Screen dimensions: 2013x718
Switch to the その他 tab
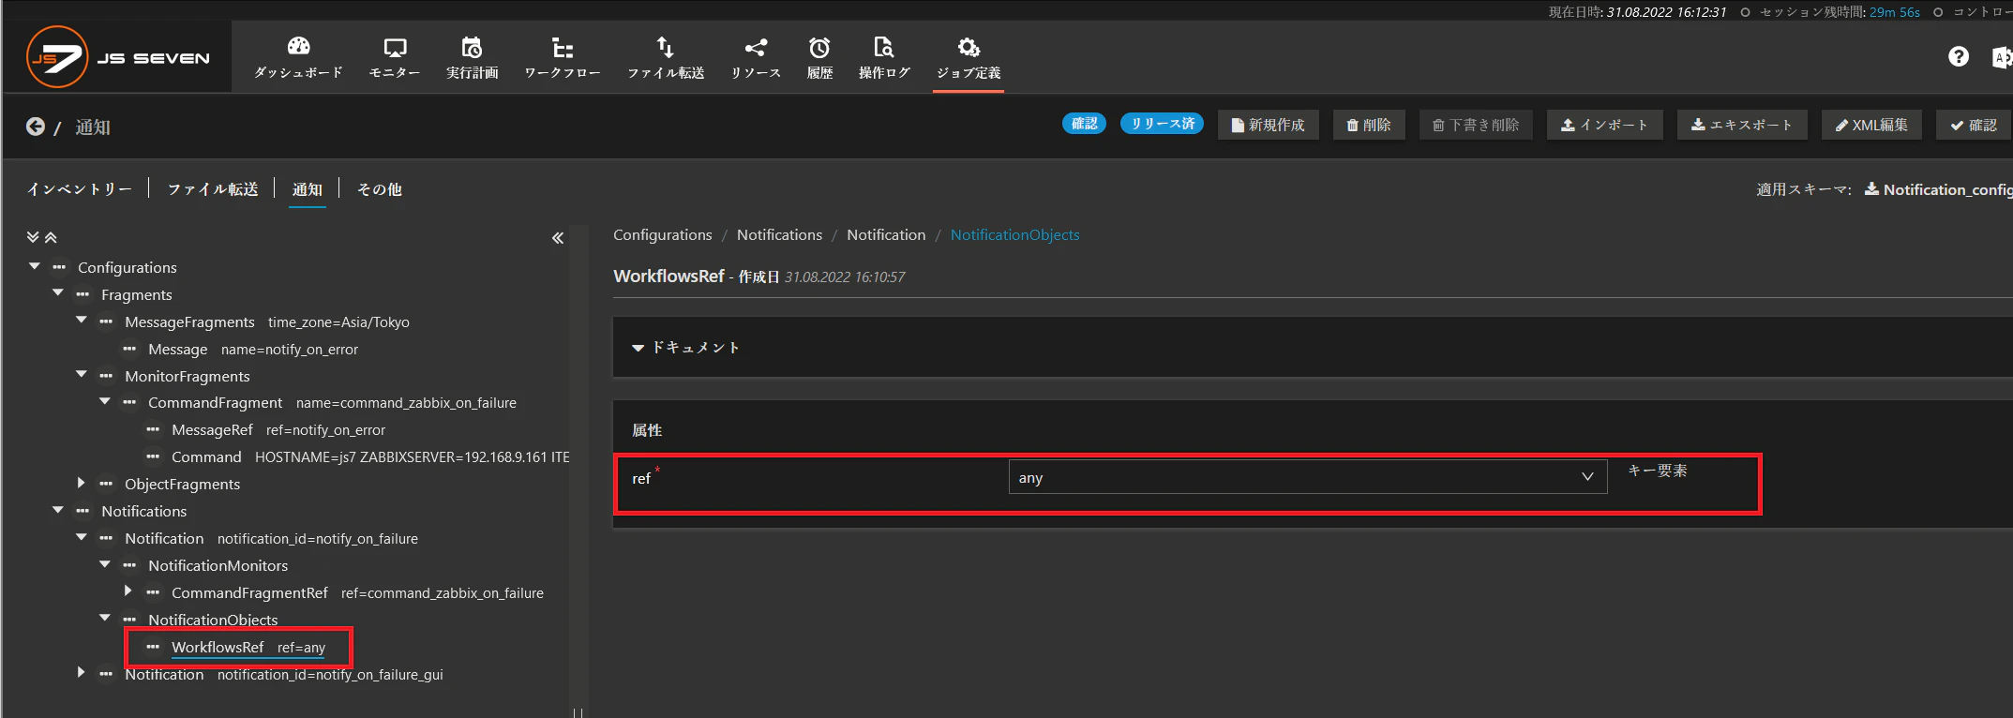380,189
